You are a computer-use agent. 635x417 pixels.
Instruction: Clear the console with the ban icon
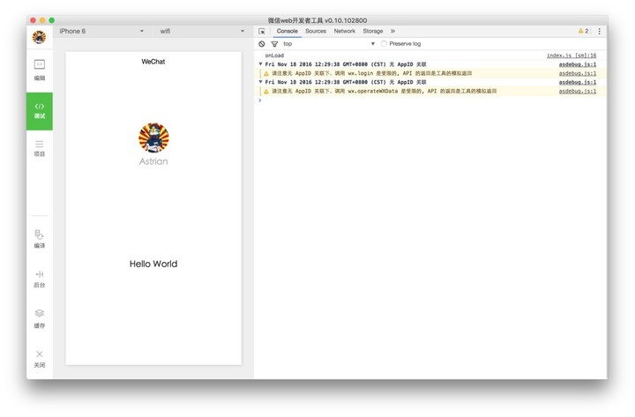pos(262,44)
